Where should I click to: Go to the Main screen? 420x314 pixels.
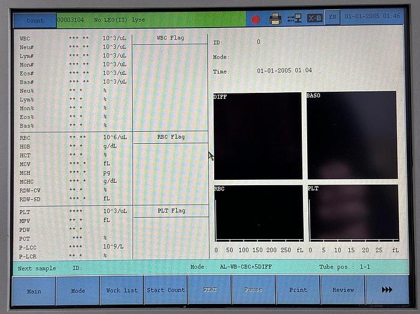[x=34, y=291]
